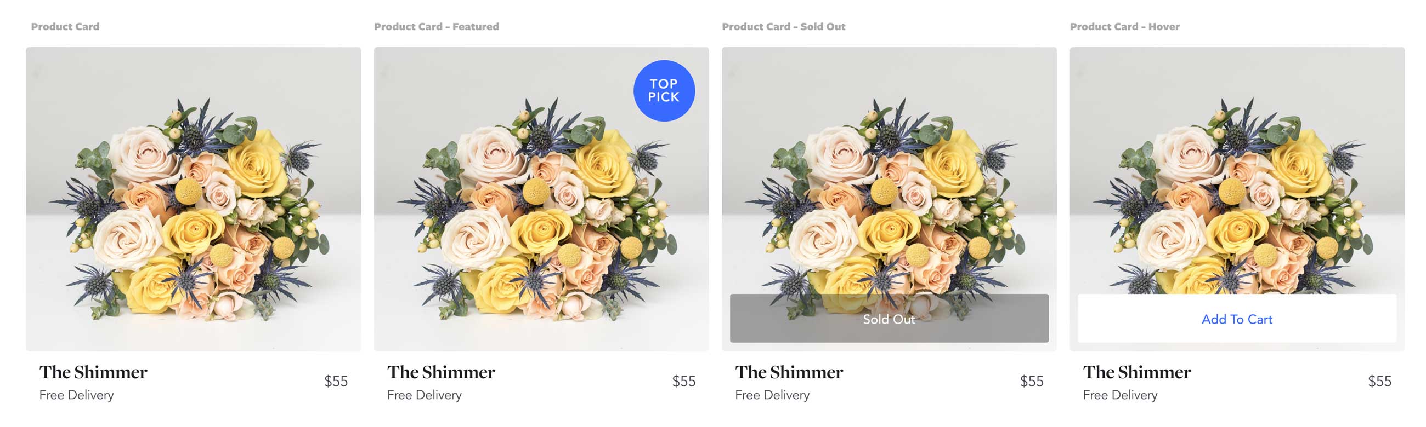This screenshot has width=1426, height=427.
Task: Select the 'Product Card - Sold Out' label
Action: click(783, 26)
